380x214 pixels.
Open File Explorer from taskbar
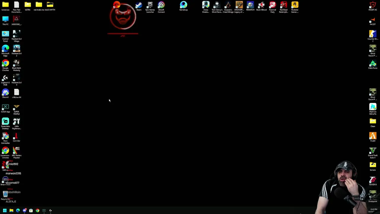[x=11, y=210]
